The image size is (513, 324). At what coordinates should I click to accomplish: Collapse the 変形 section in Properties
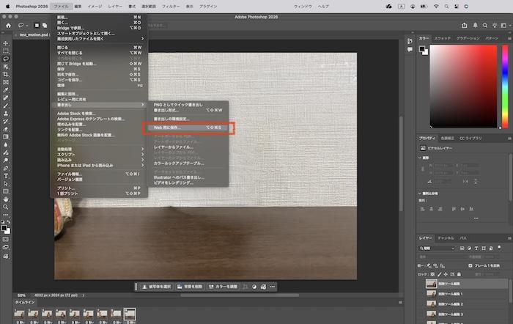click(420, 158)
